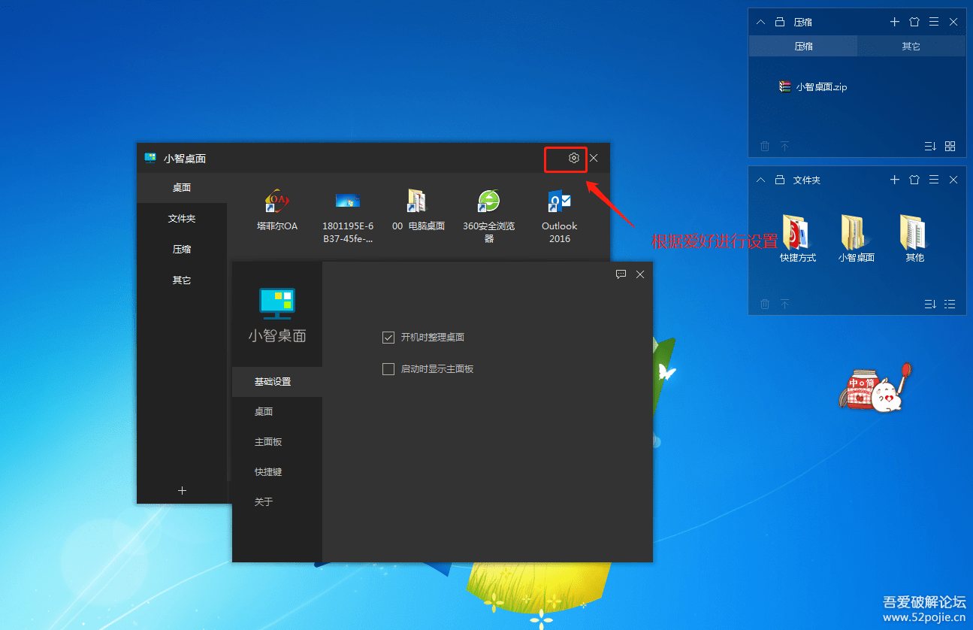Image resolution: width=973 pixels, height=630 pixels.
Task: Open settings gear in 小智桌面 main panel
Action: point(574,158)
